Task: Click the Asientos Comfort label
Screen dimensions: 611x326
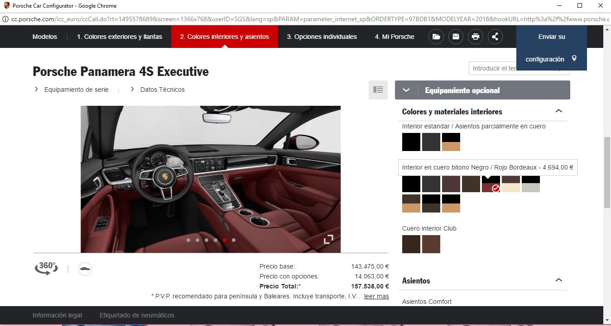Action: tap(427, 302)
